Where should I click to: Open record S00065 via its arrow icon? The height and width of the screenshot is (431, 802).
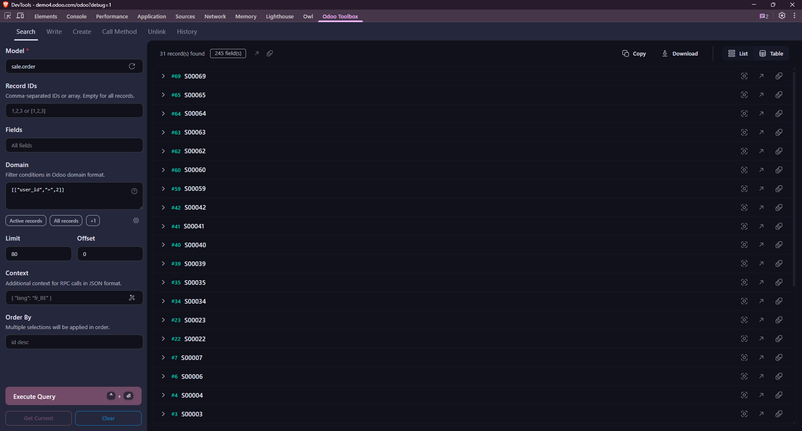(761, 95)
